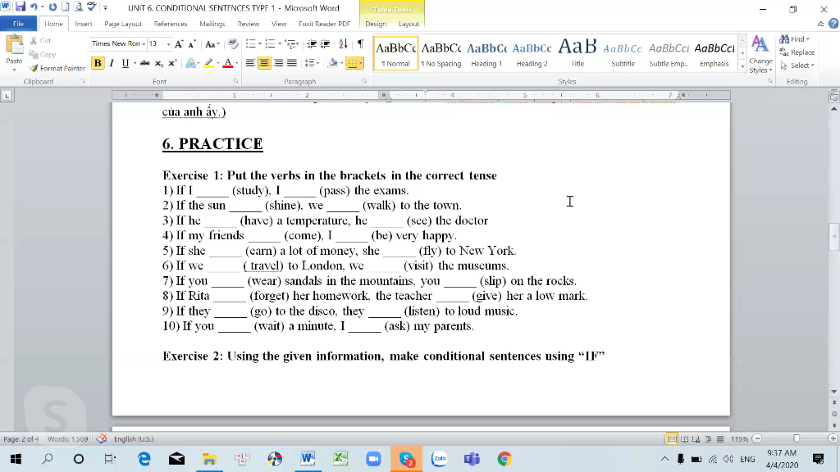Apply the Heading 1 style
840x472 pixels.
[486, 53]
